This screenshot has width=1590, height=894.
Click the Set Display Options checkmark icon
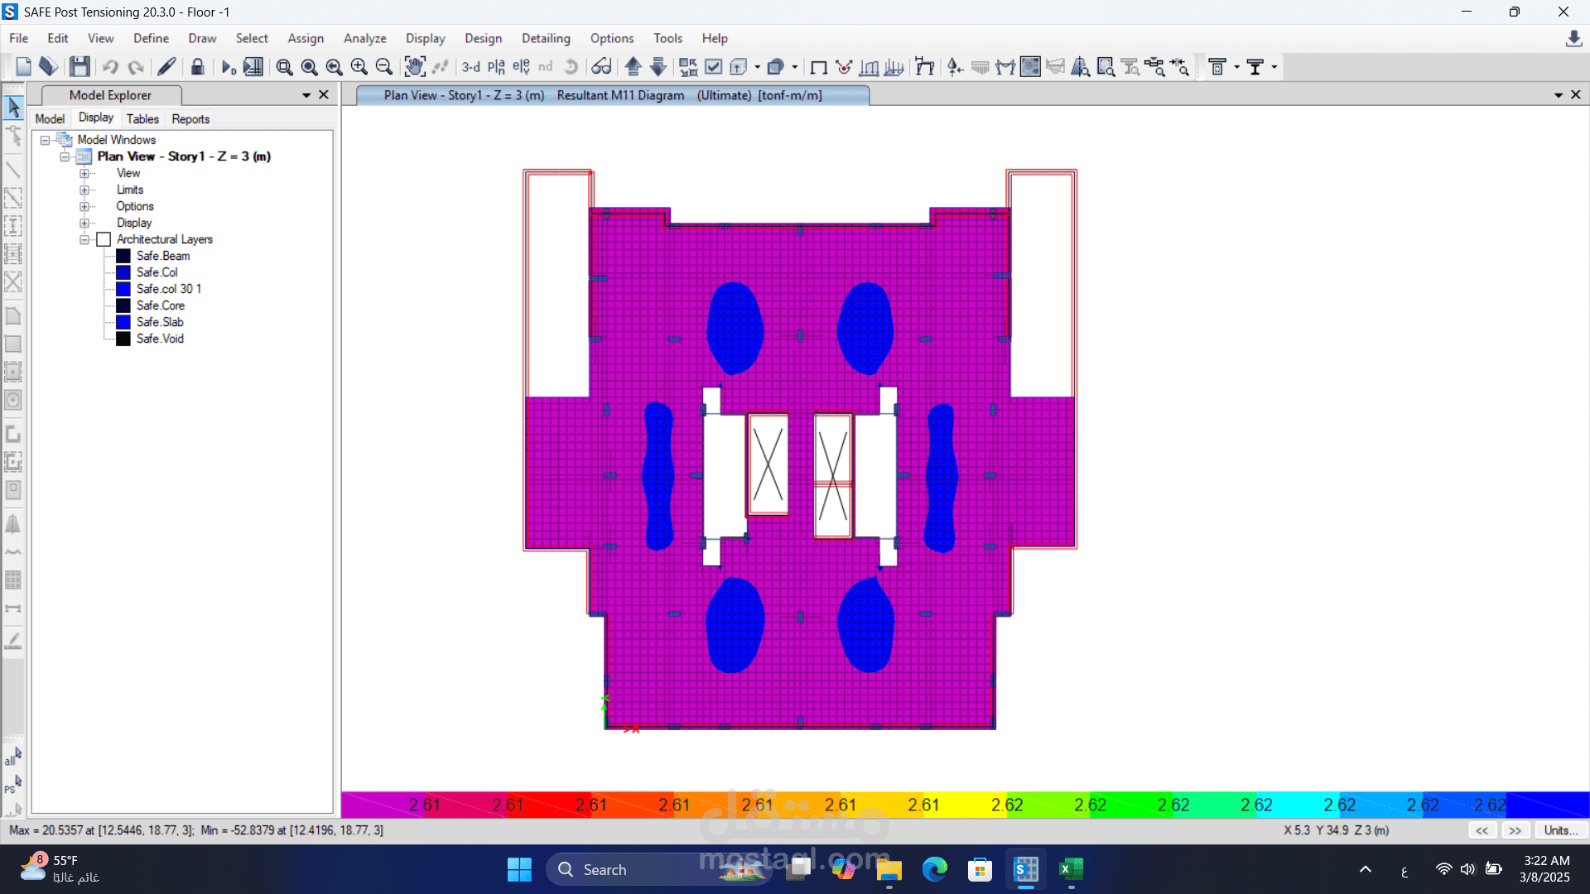pos(714,67)
